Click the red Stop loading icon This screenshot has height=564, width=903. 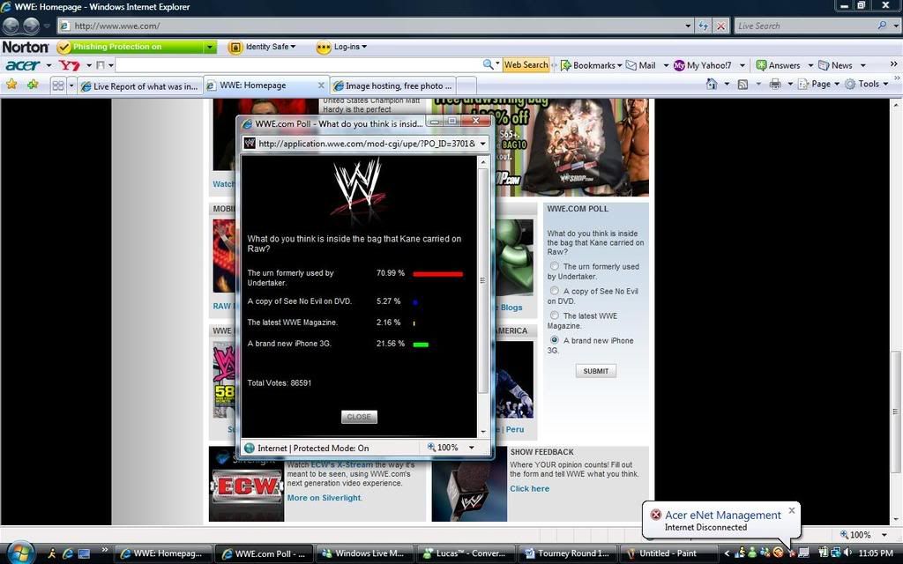720,26
